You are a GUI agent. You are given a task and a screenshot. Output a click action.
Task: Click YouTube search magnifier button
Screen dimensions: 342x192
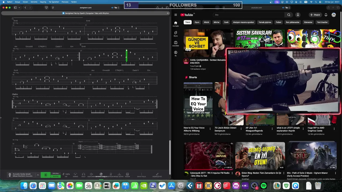(289, 15)
